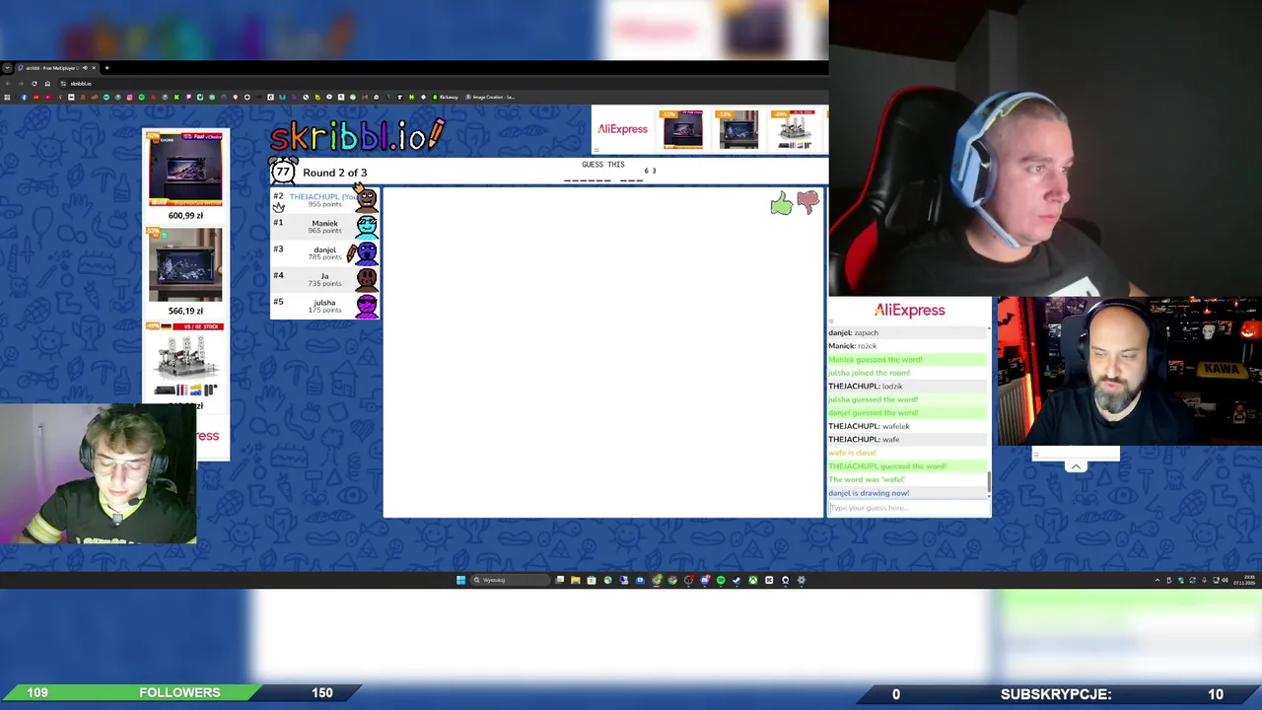
Task: Click chat message 'THEJACHUPL: wafelek'
Action: coord(869,426)
